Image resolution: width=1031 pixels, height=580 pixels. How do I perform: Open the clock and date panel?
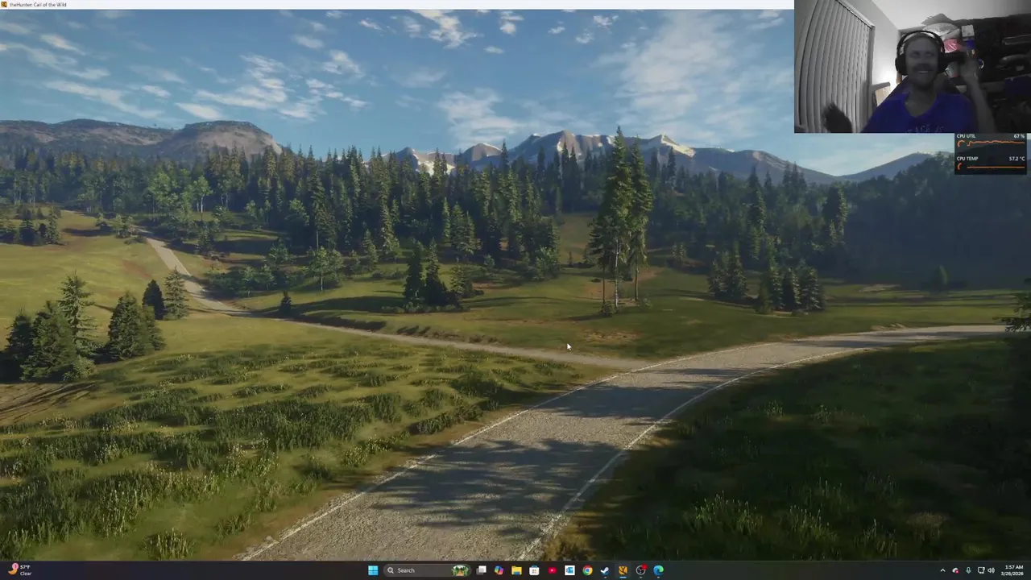coord(1013,570)
